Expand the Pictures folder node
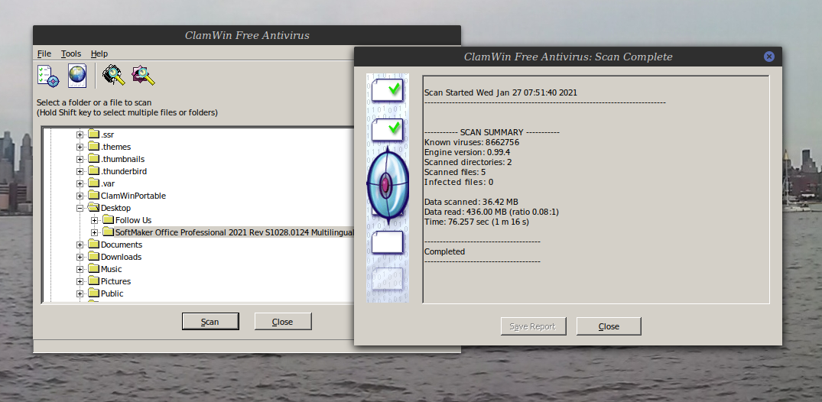 [x=80, y=281]
